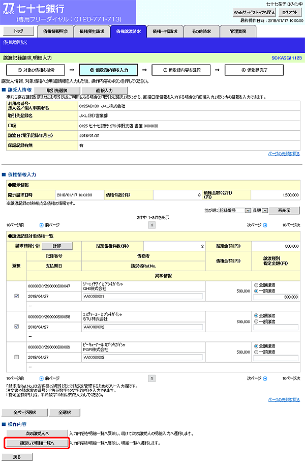Click the 計算 button
Image resolution: width=305 pixels, height=465 pixels.
click(x=57, y=246)
